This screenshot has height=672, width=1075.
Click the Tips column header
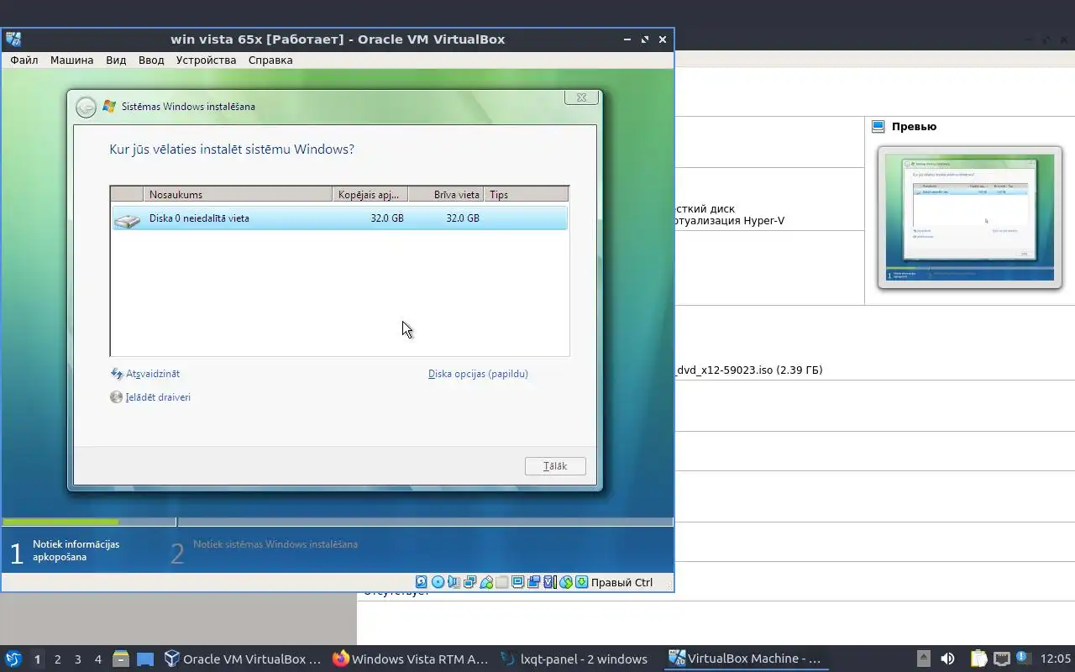tap(527, 194)
